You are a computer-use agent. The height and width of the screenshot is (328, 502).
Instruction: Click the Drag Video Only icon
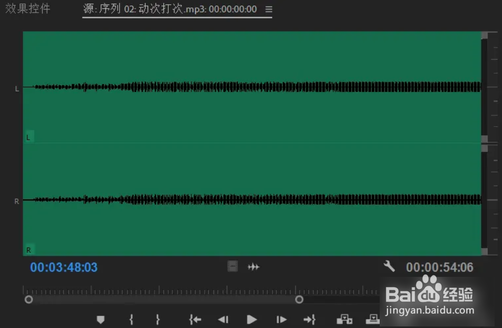[233, 266]
